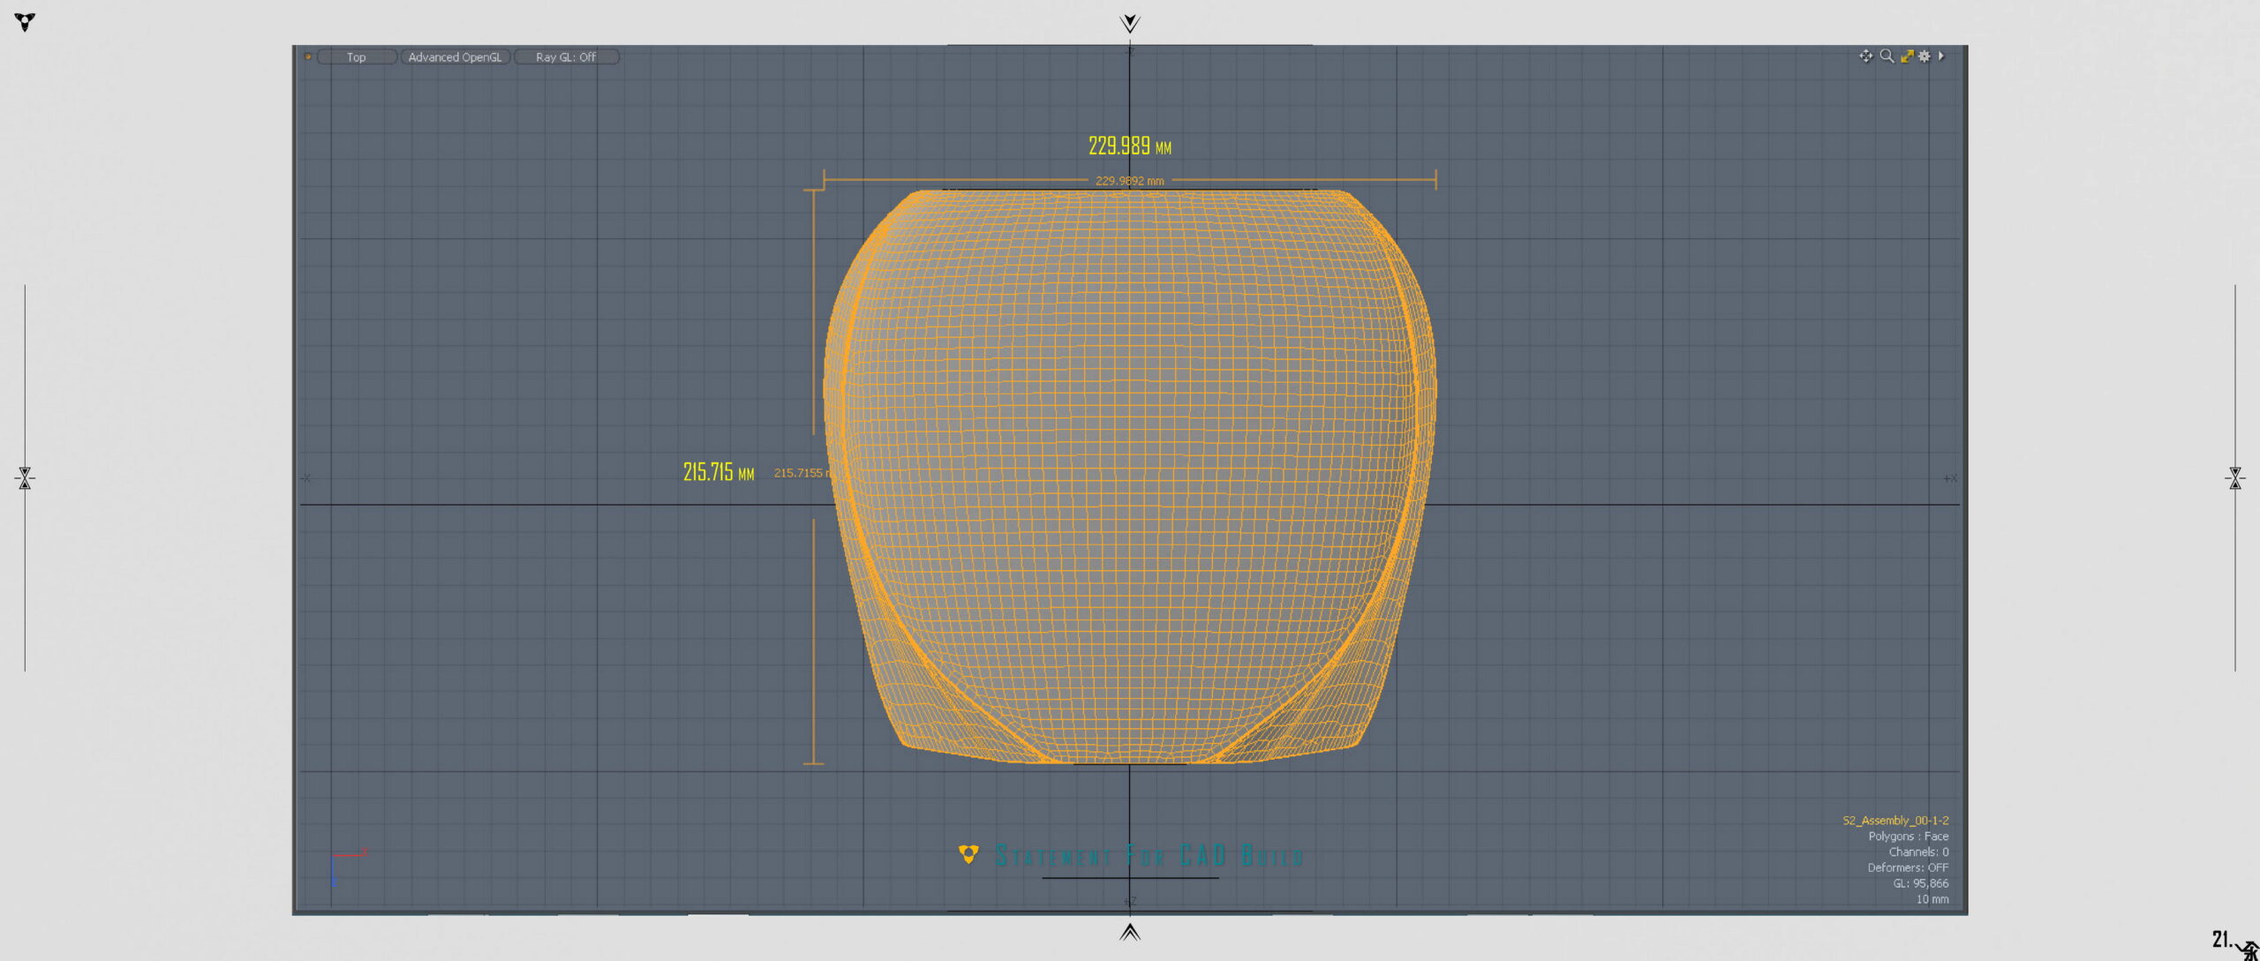Expand the right-pointing triangle viewport menu
Viewport: 2260px width, 961px height.
click(x=1941, y=56)
